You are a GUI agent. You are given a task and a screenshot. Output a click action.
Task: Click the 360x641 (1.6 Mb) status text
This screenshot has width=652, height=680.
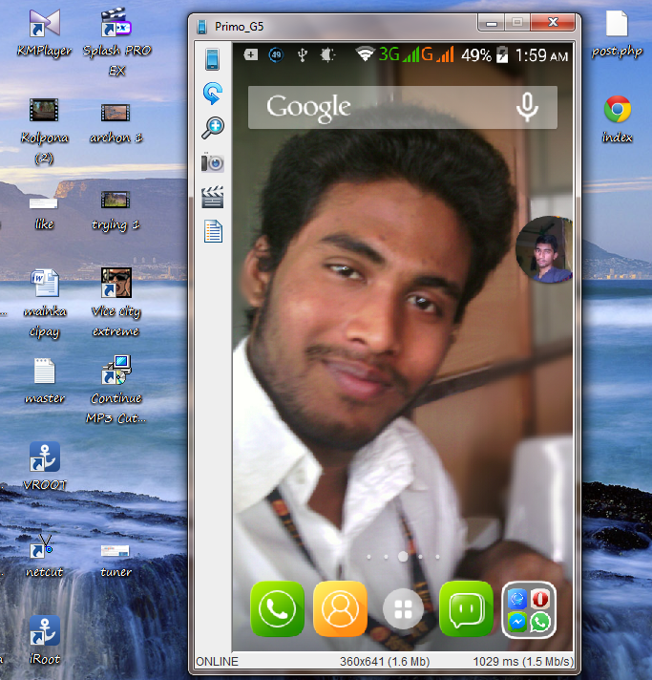tap(385, 661)
